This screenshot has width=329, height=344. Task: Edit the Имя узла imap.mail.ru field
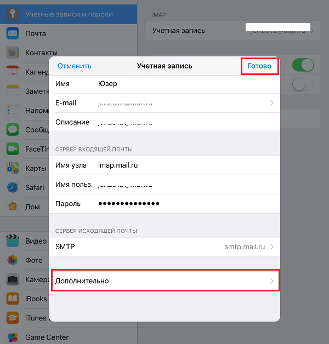[x=164, y=165]
